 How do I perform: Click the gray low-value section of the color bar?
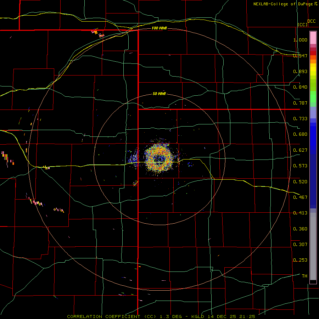(x=313, y=246)
